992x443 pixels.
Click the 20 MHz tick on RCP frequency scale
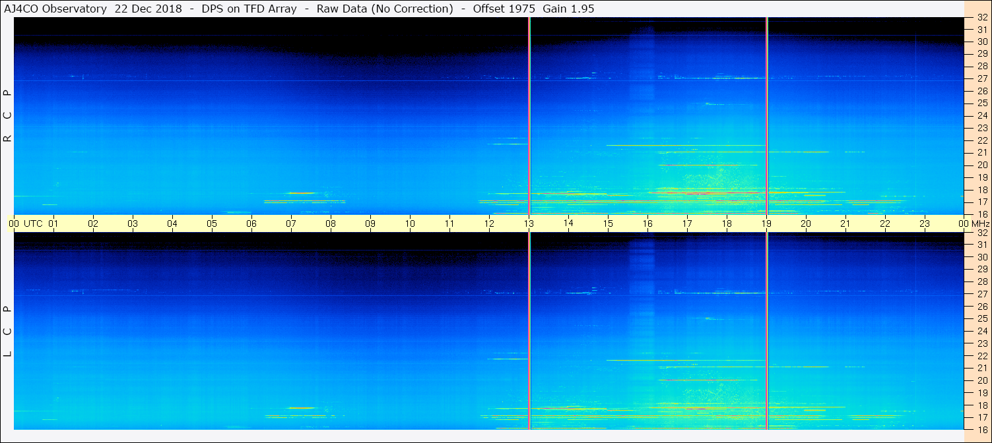point(982,165)
